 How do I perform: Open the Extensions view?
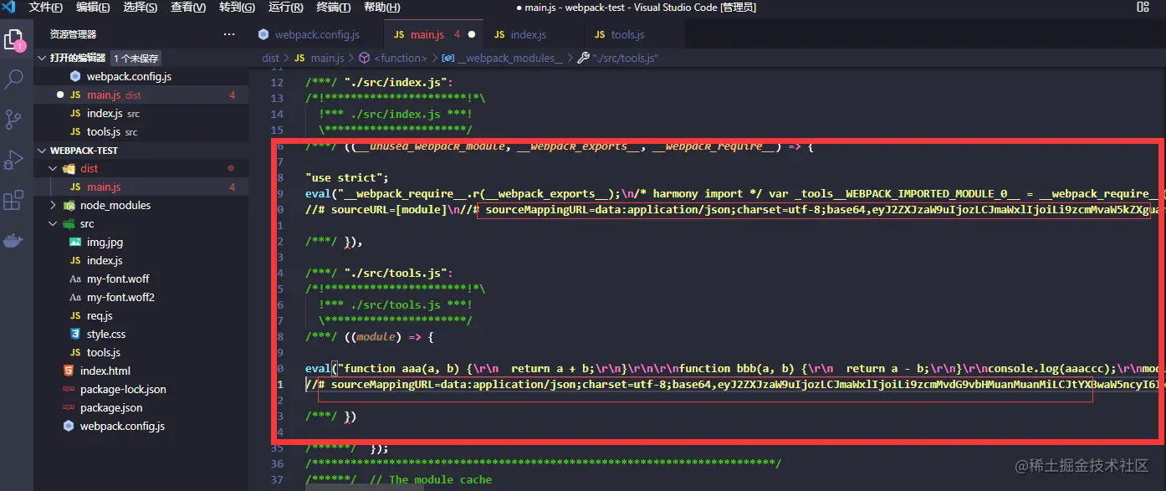point(14,201)
